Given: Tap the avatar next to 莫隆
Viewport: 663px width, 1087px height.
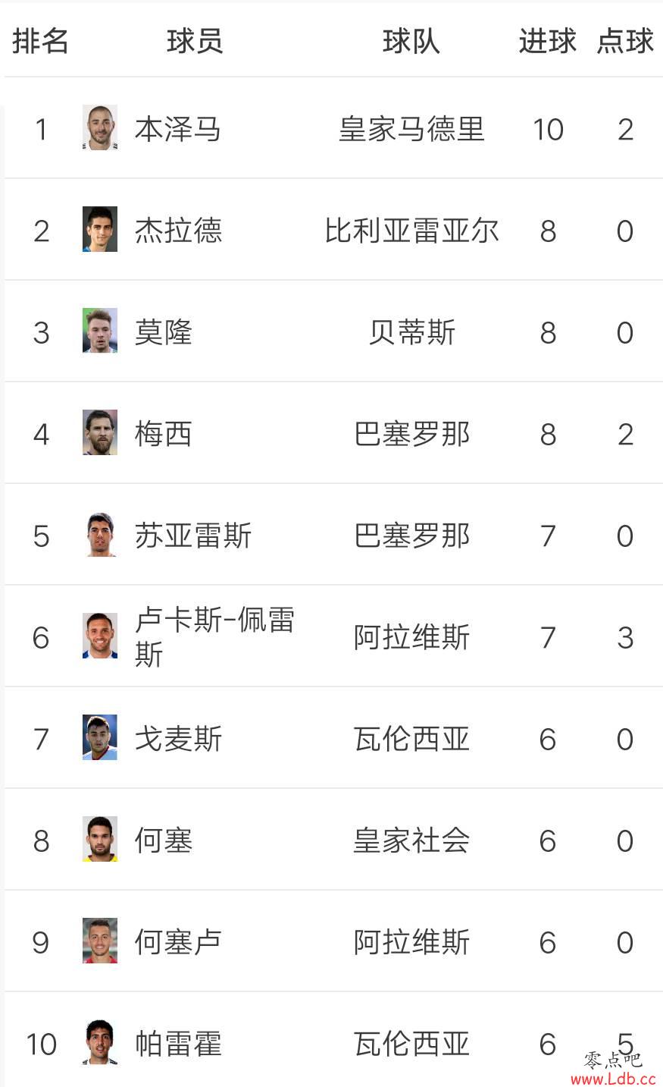Looking at the screenshot, I should coord(100,331).
